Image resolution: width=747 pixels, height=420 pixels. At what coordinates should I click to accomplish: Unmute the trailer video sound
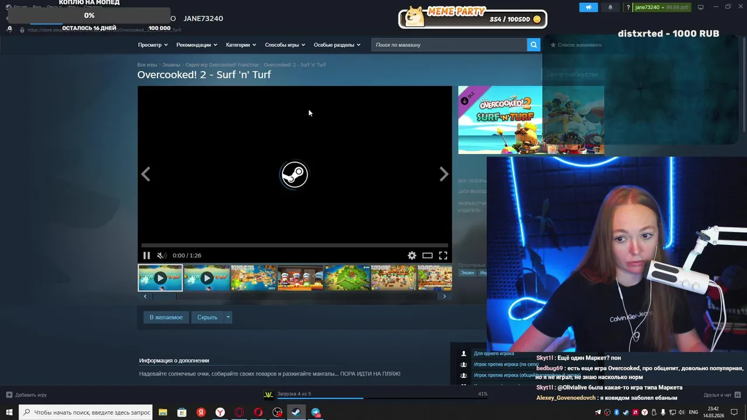tap(162, 256)
